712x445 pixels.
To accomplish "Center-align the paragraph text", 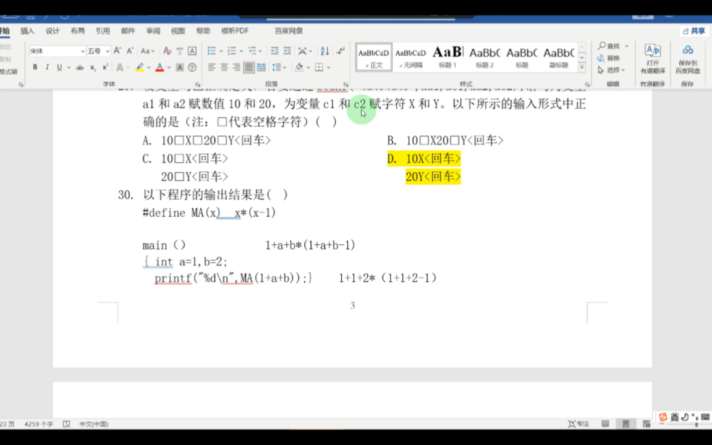I will (224, 66).
